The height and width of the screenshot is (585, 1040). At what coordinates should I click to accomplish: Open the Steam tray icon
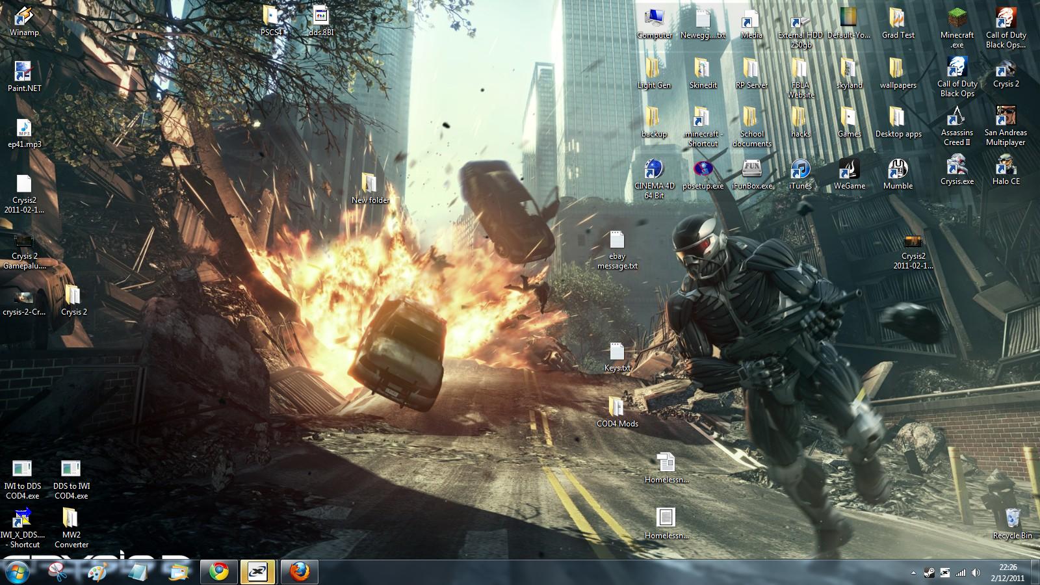[x=930, y=573]
